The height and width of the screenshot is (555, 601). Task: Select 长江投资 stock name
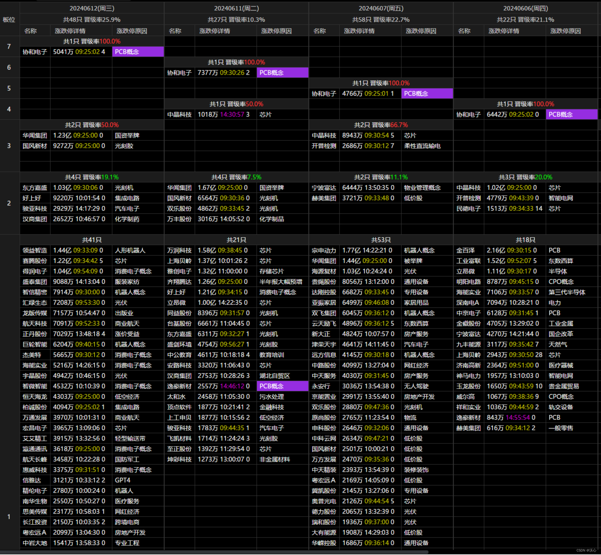(x=35, y=522)
